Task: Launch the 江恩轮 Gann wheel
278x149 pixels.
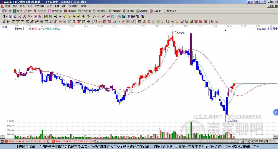Action: pos(129,11)
